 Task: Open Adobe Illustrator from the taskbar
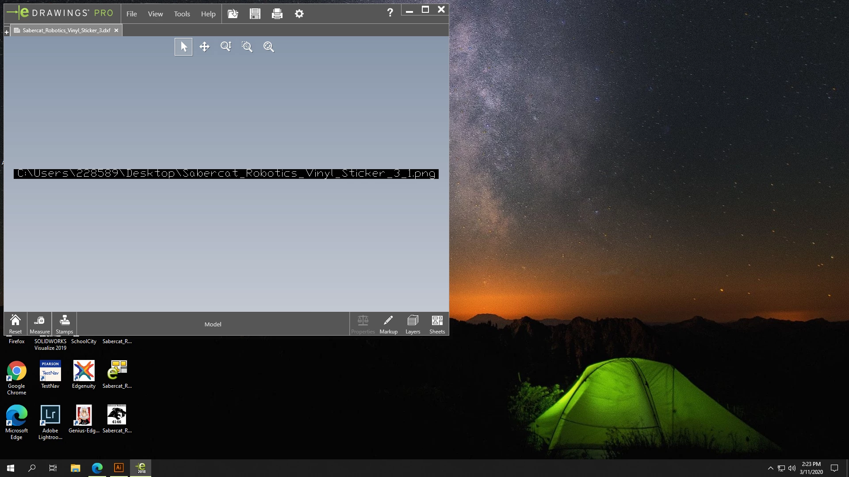pyautogui.click(x=119, y=468)
